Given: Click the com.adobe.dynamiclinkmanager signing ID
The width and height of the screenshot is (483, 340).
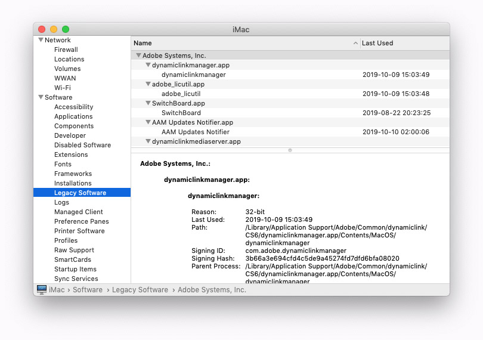Looking at the screenshot, I should click(x=296, y=251).
